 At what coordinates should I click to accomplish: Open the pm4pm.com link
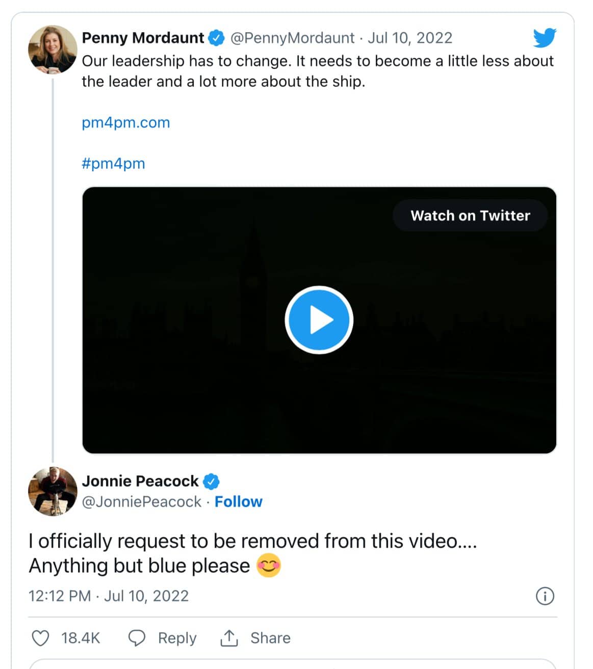126,122
